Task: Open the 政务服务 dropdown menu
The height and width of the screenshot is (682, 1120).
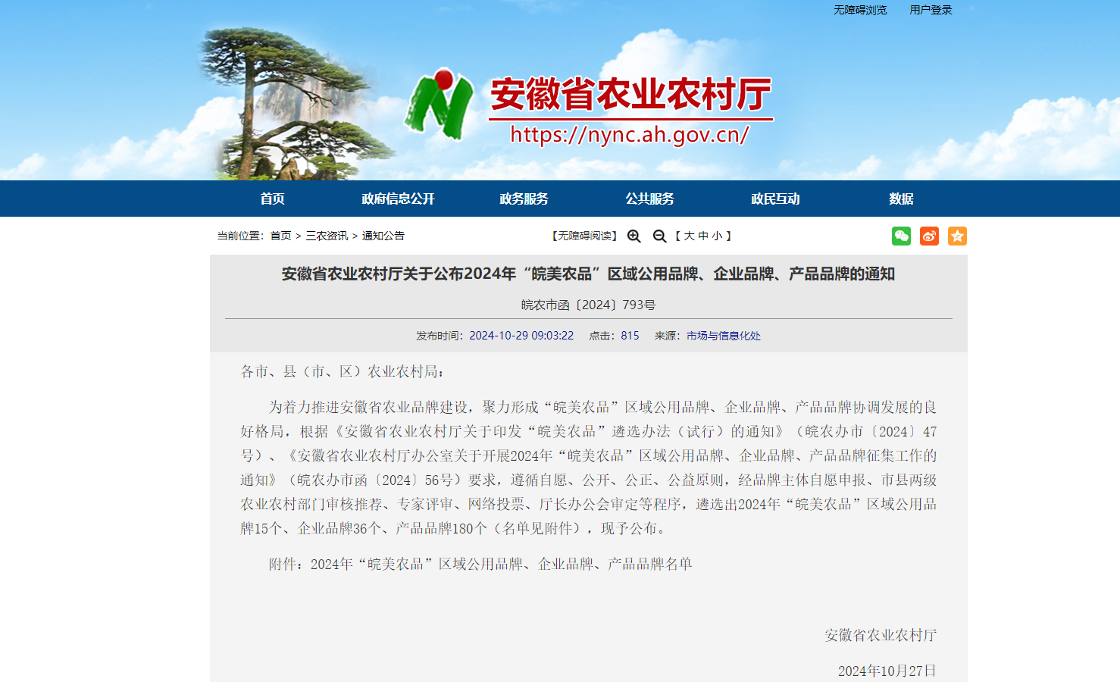Action: (x=524, y=198)
